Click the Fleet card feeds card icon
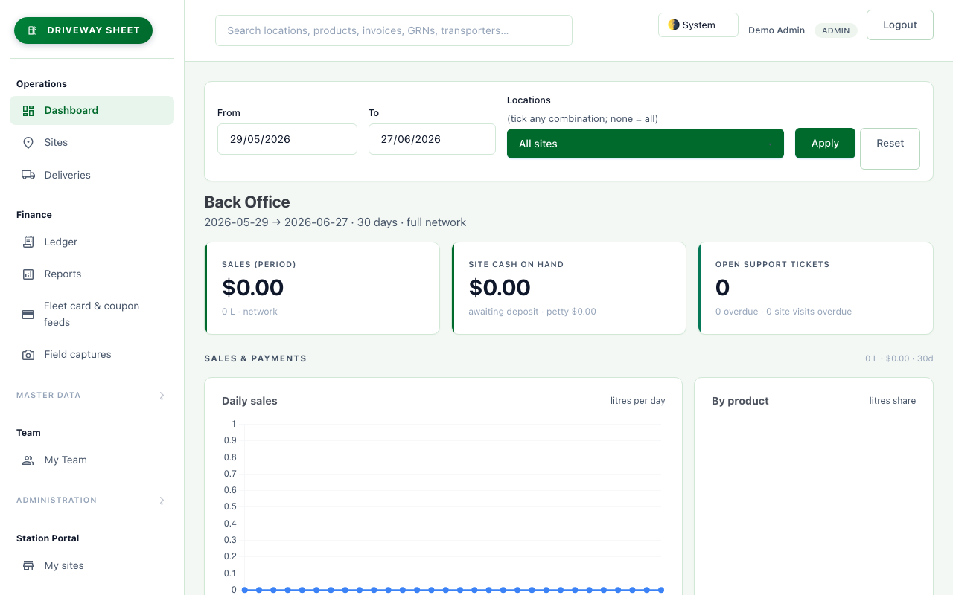The width and height of the screenshot is (953, 595). 28,315
